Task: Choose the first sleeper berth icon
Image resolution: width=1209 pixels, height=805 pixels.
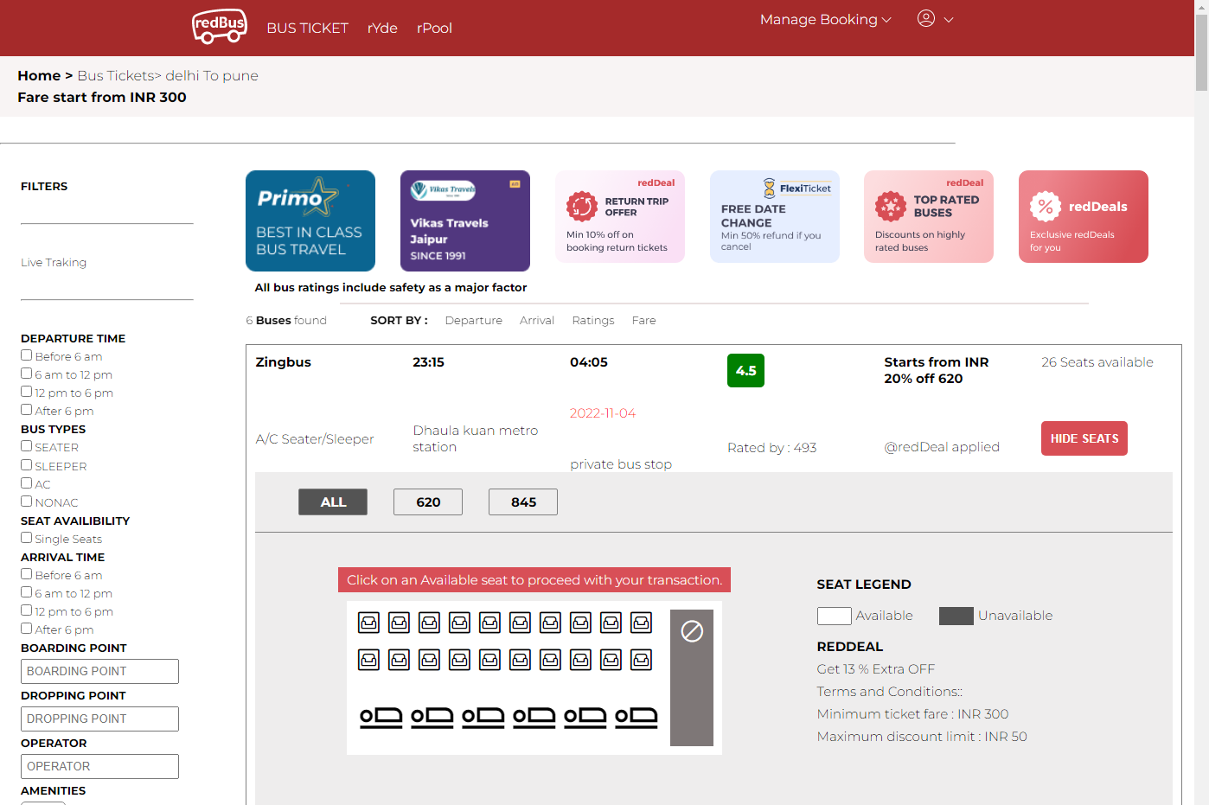Action: pyautogui.click(x=381, y=717)
